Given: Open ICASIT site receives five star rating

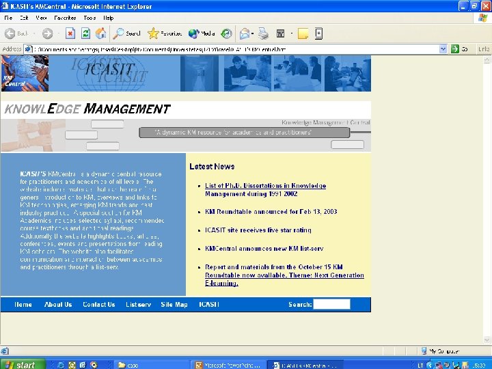Looking at the screenshot, I should coord(258,230).
